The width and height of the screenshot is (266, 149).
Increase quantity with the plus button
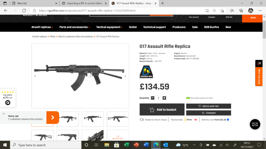(x=164, y=98)
